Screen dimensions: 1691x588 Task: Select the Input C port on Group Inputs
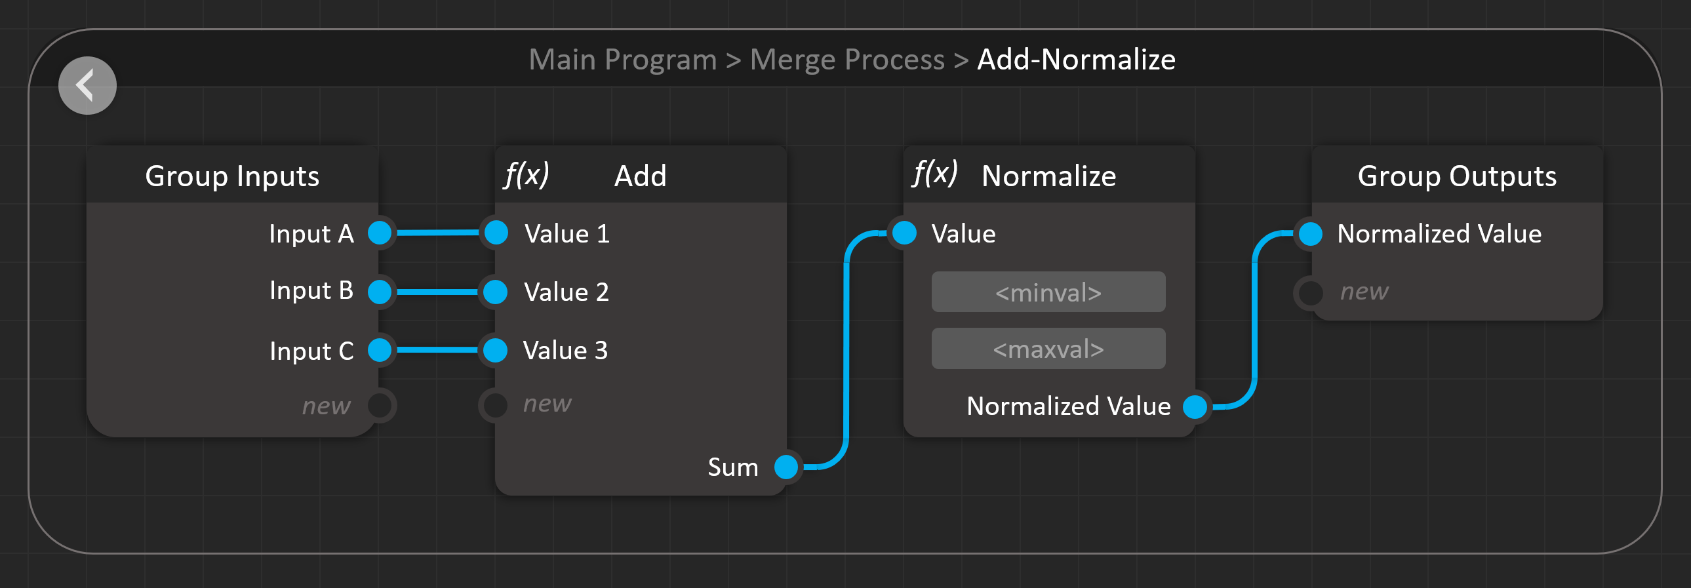pyautogui.click(x=380, y=351)
